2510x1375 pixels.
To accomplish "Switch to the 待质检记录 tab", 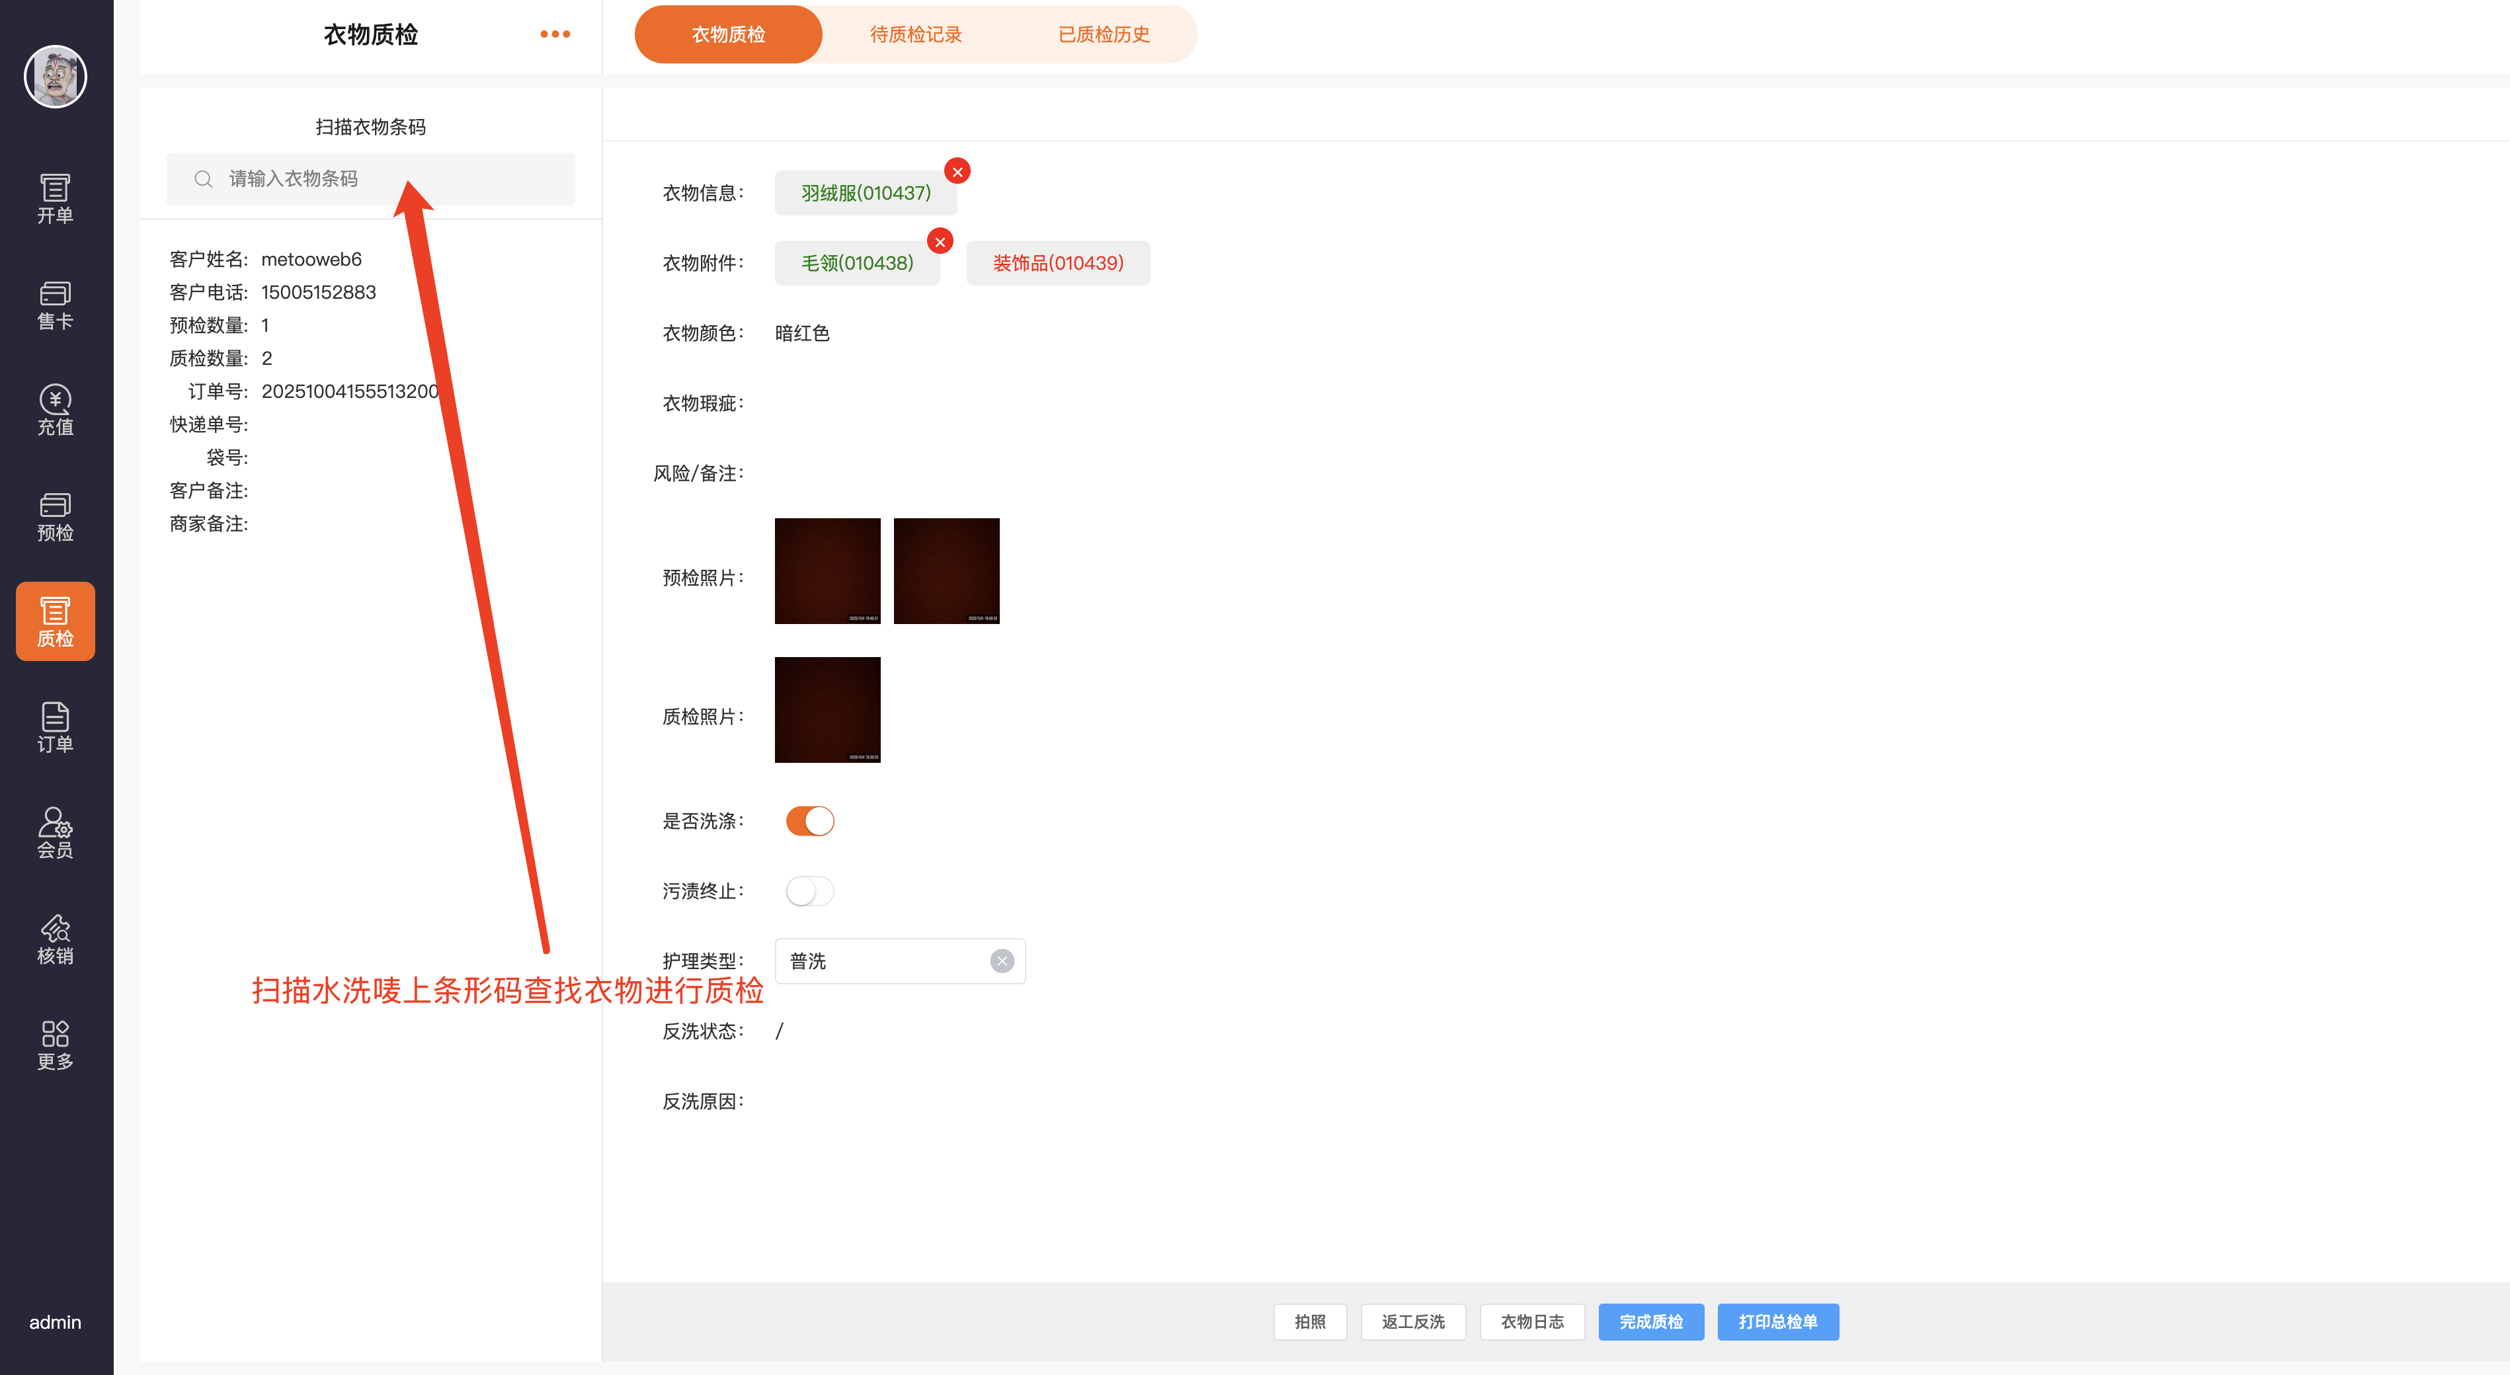I will [915, 35].
